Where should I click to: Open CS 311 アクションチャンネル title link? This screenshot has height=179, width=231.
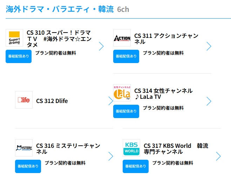tap(166, 39)
